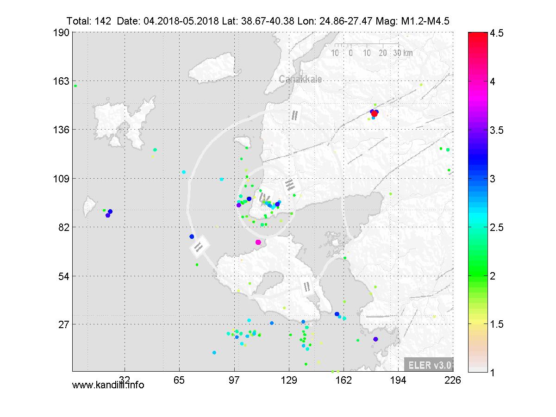Click intensity label II below Canakkale
This screenshot has width=556, height=417.
tap(294, 115)
